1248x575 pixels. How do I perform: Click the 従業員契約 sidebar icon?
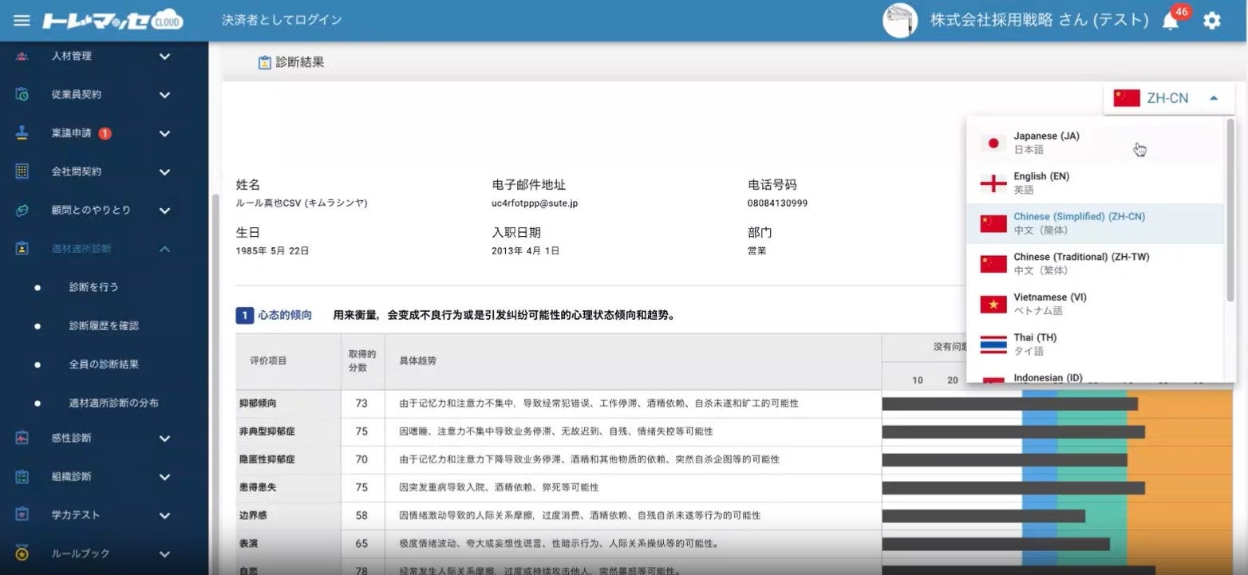click(x=22, y=94)
